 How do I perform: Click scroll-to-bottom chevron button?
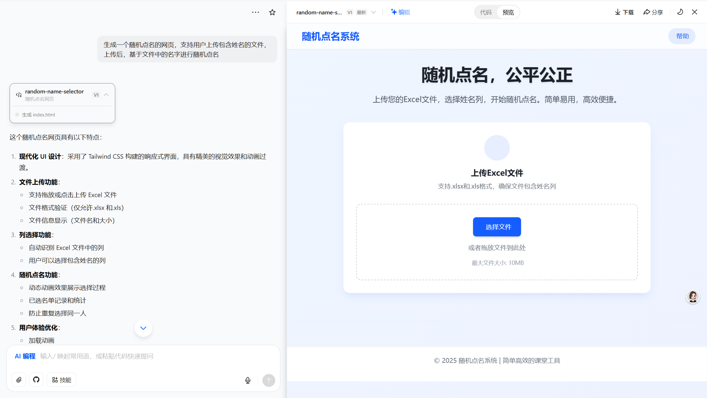(143, 328)
